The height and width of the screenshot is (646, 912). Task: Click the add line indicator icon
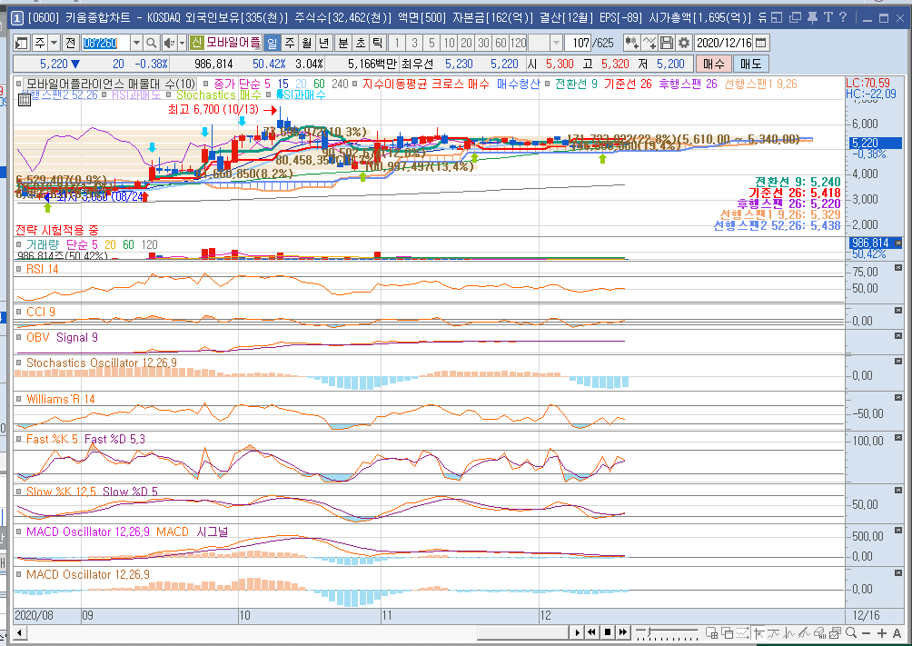[649, 43]
